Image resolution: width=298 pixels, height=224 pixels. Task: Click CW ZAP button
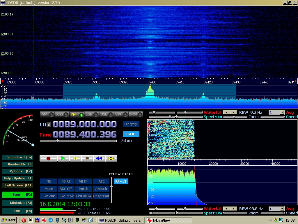[49, 196]
